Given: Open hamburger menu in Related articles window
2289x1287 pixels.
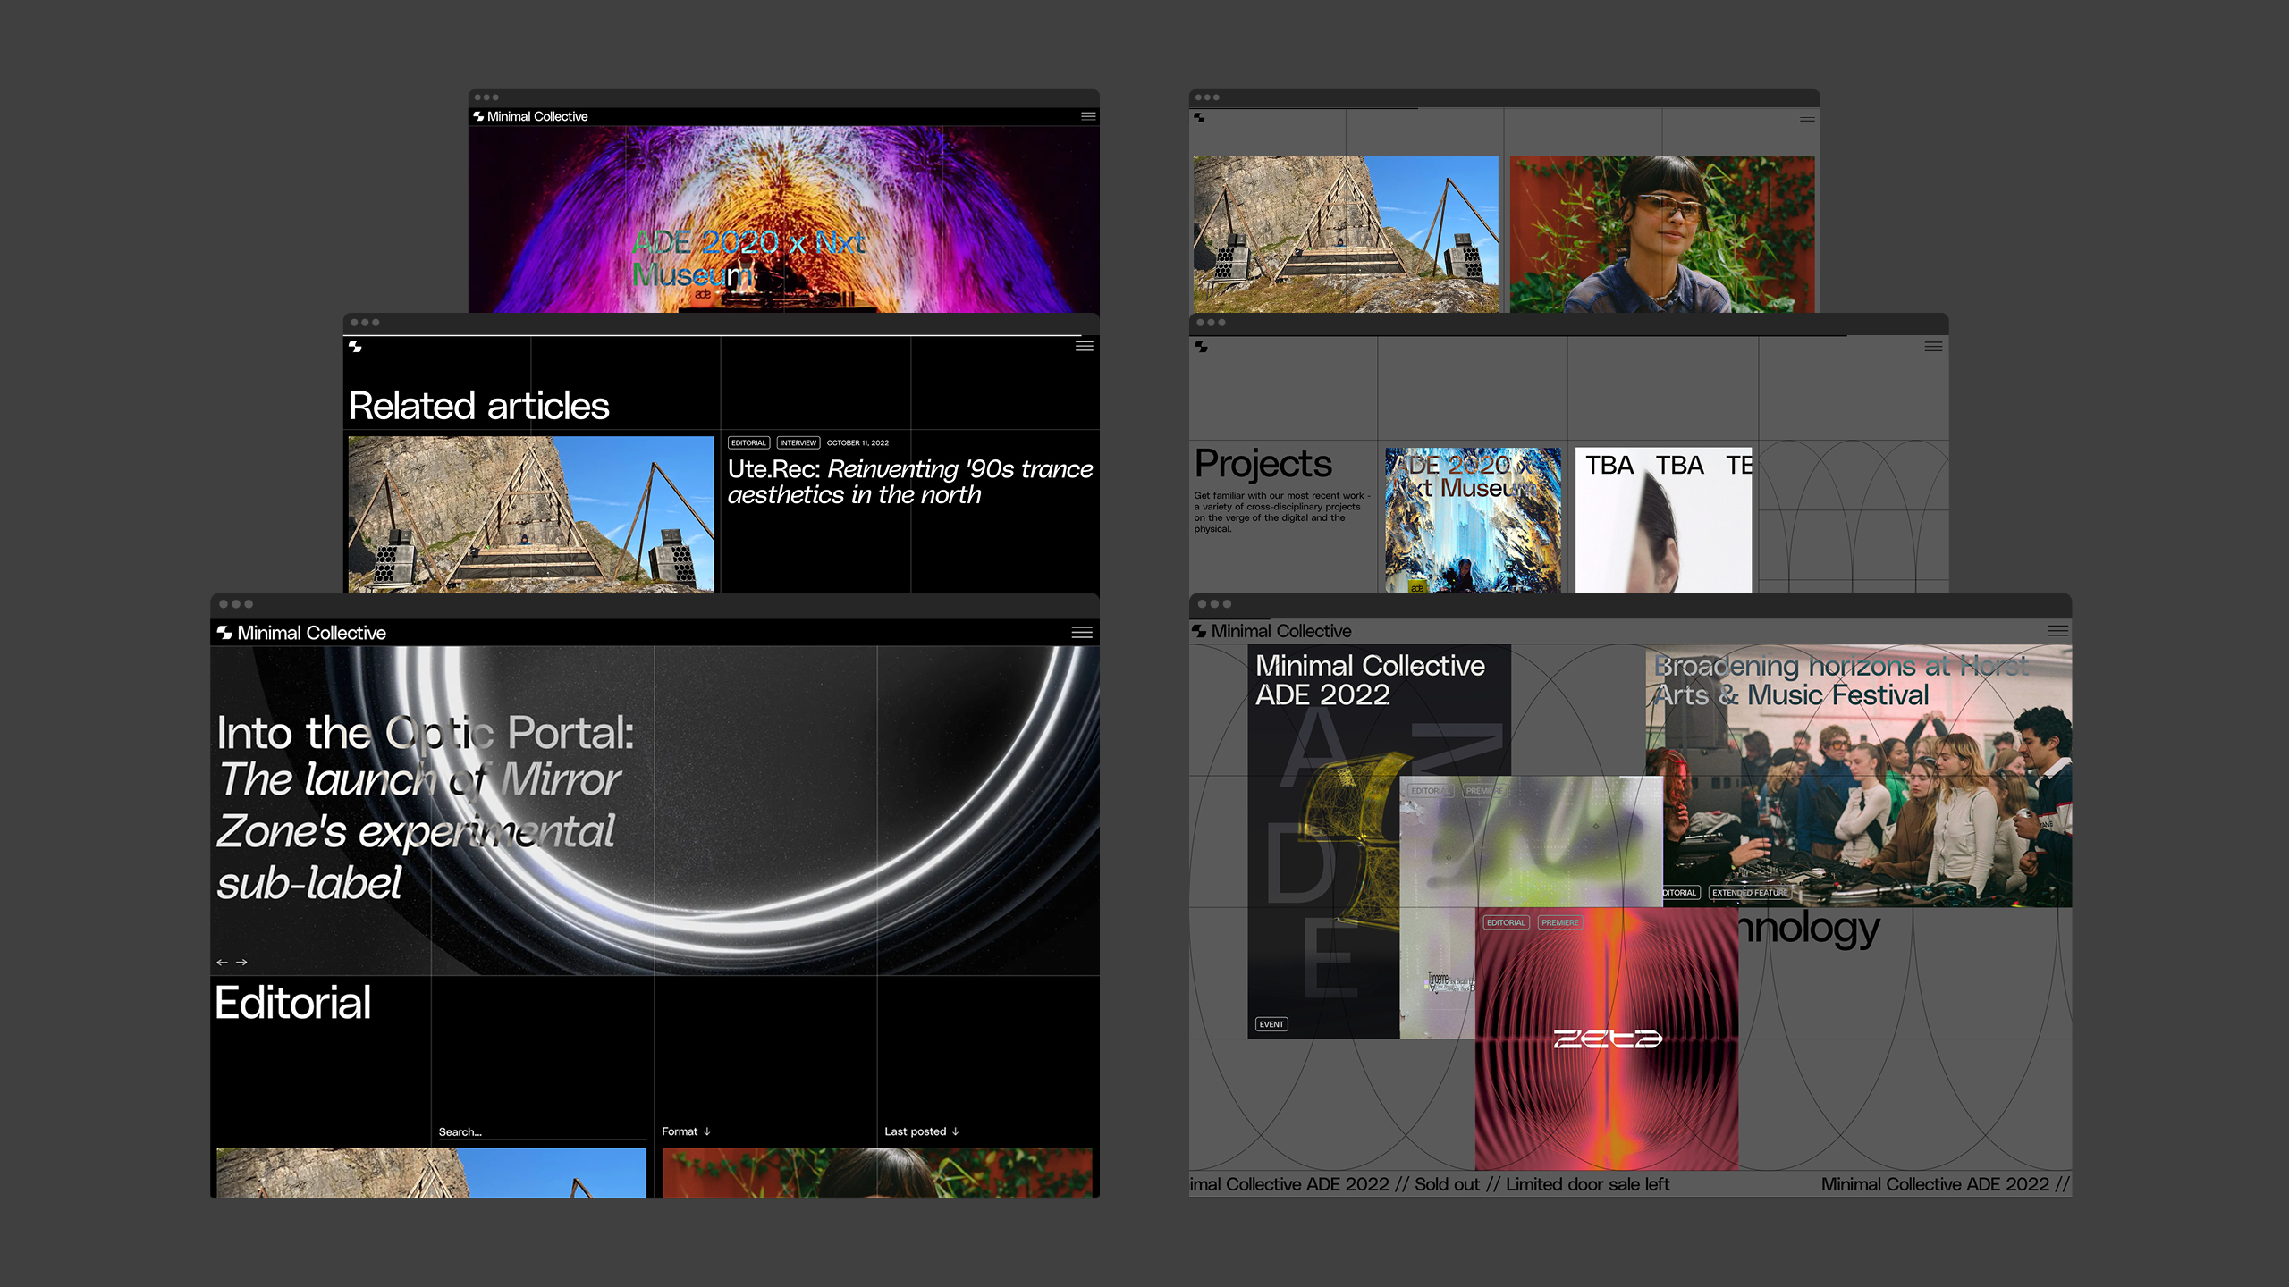Looking at the screenshot, I should point(1084,347).
